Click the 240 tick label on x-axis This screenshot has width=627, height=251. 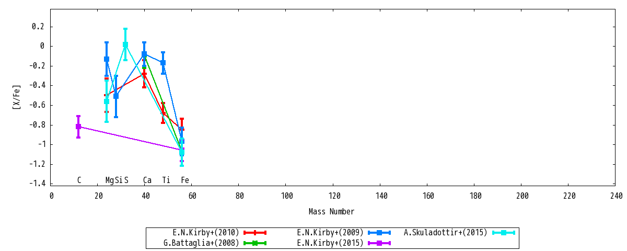point(616,196)
